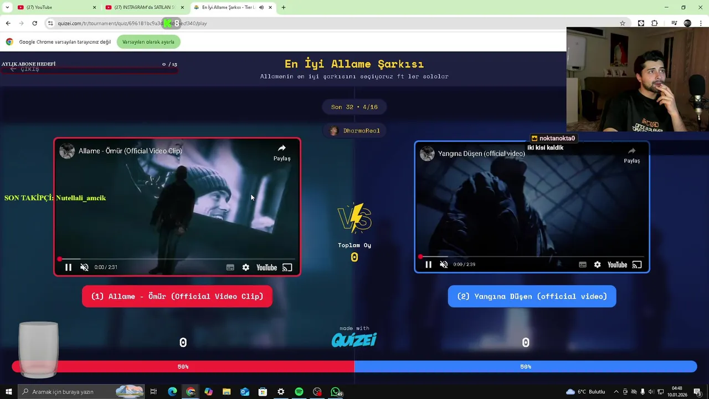This screenshot has height=399, width=709.
Task: Click Varsayılan olarak ayarla button
Action: 148,42
